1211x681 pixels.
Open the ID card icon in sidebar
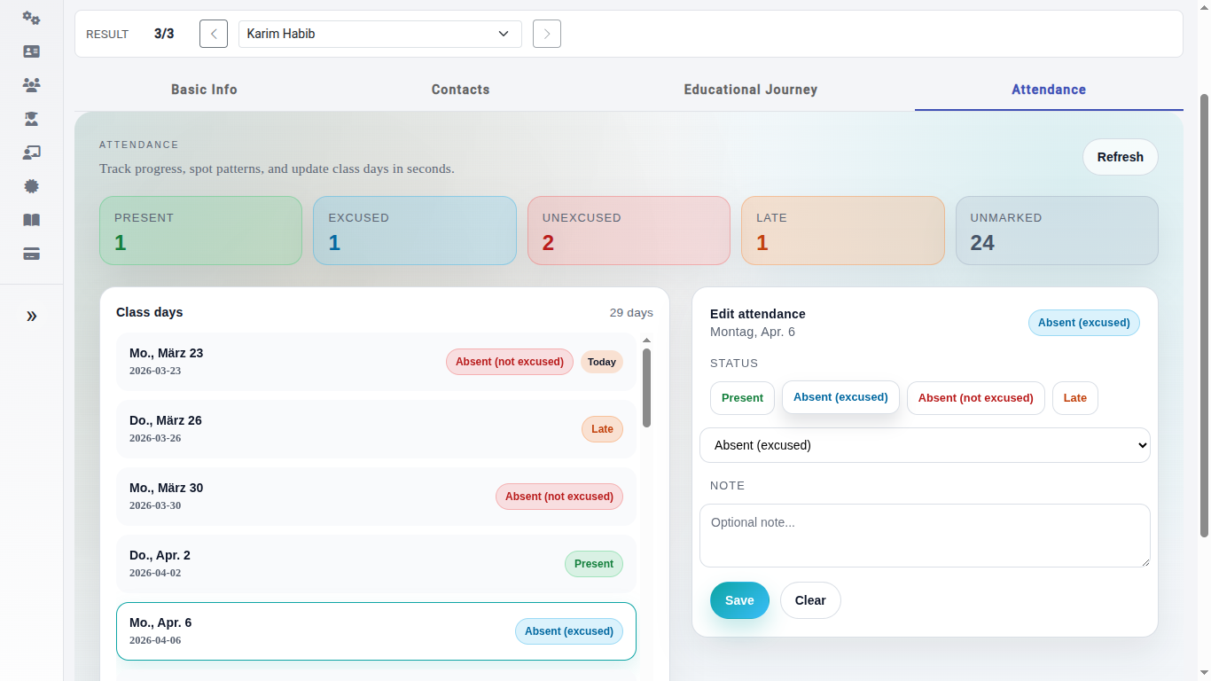[31, 51]
